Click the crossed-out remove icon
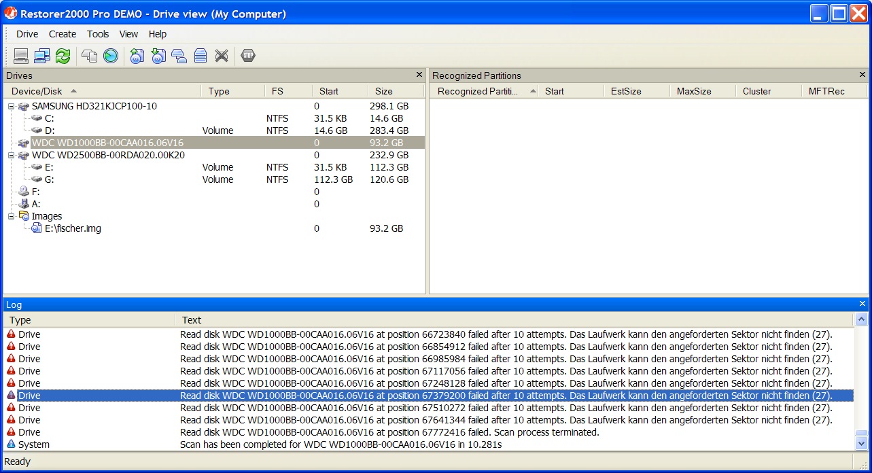The width and height of the screenshot is (872, 473). pyautogui.click(x=222, y=56)
